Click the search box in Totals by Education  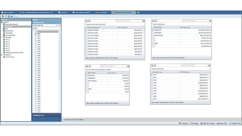[195, 21]
